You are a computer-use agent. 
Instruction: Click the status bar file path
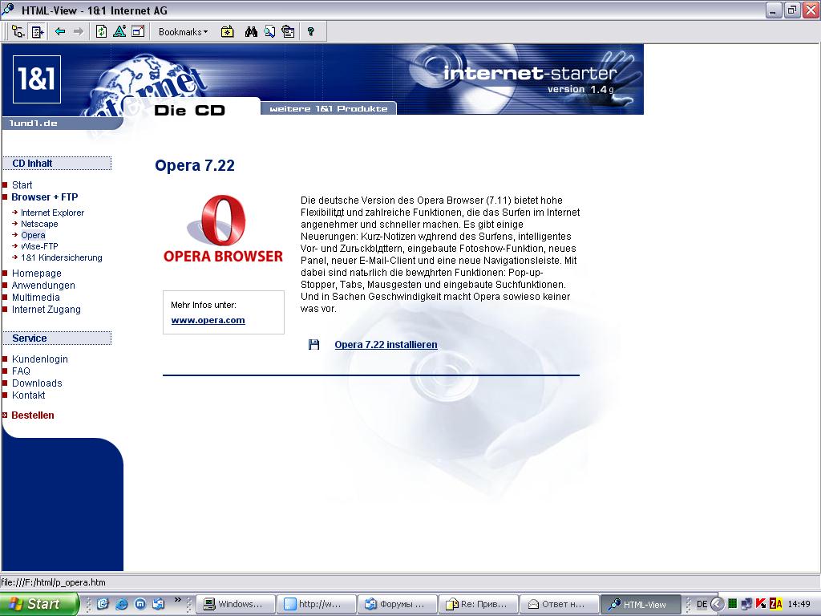pos(53,582)
